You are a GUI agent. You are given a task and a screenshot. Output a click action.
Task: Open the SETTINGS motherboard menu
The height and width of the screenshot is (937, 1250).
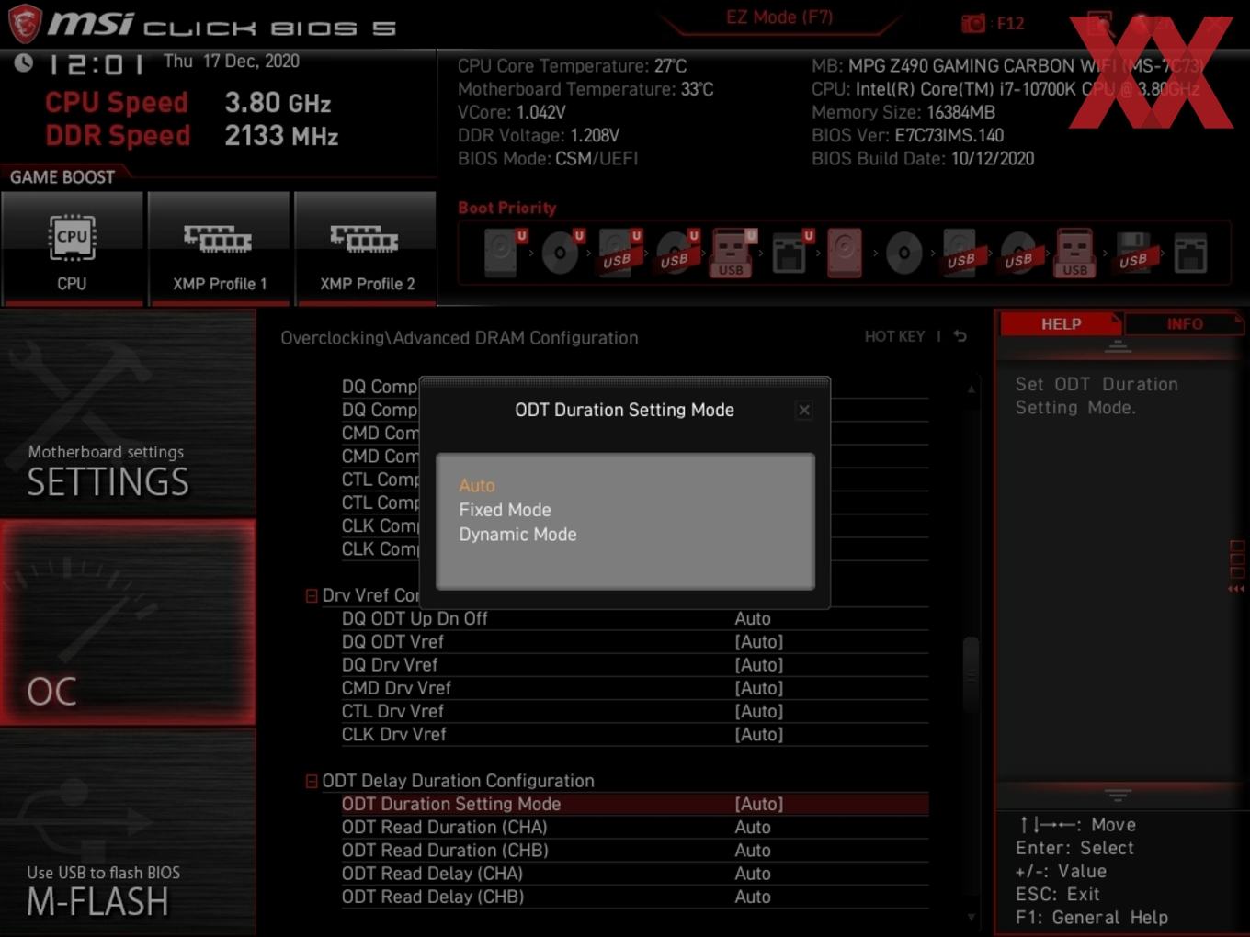coord(128,413)
